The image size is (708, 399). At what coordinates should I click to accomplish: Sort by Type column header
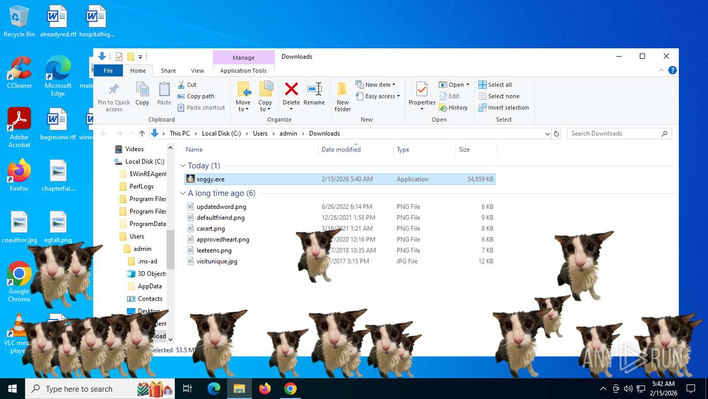[424, 150]
